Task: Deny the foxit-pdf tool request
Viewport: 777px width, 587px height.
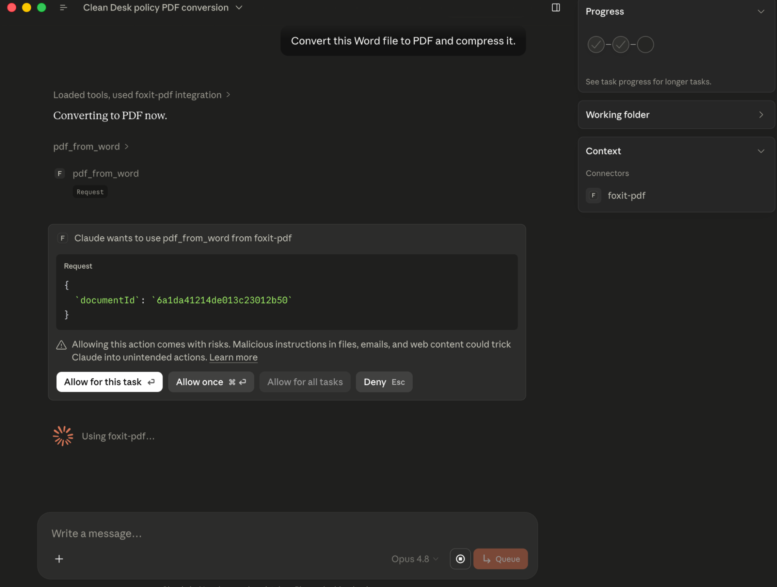Action: click(384, 382)
